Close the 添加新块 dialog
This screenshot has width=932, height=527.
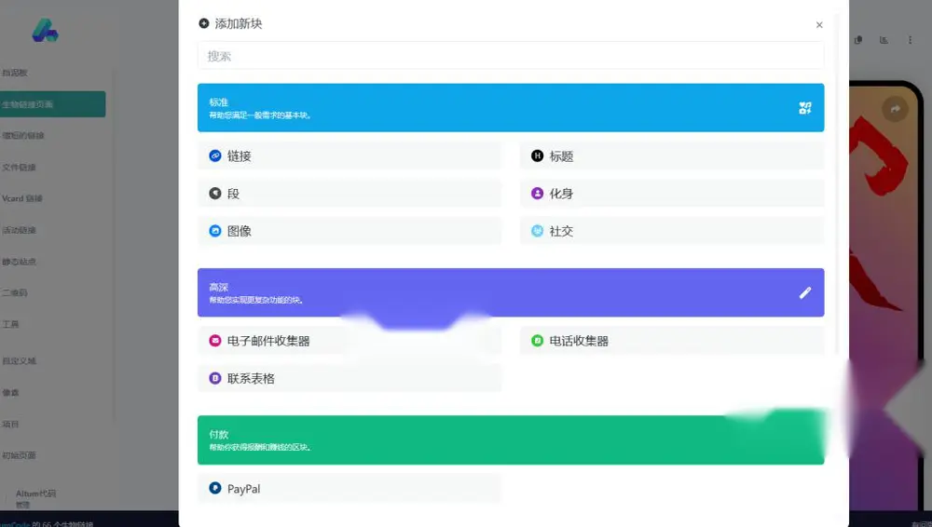(x=819, y=24)
